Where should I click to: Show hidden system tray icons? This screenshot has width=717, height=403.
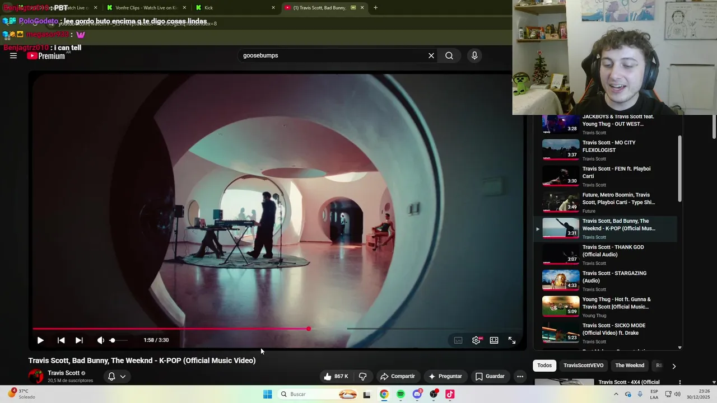(616, 394)
